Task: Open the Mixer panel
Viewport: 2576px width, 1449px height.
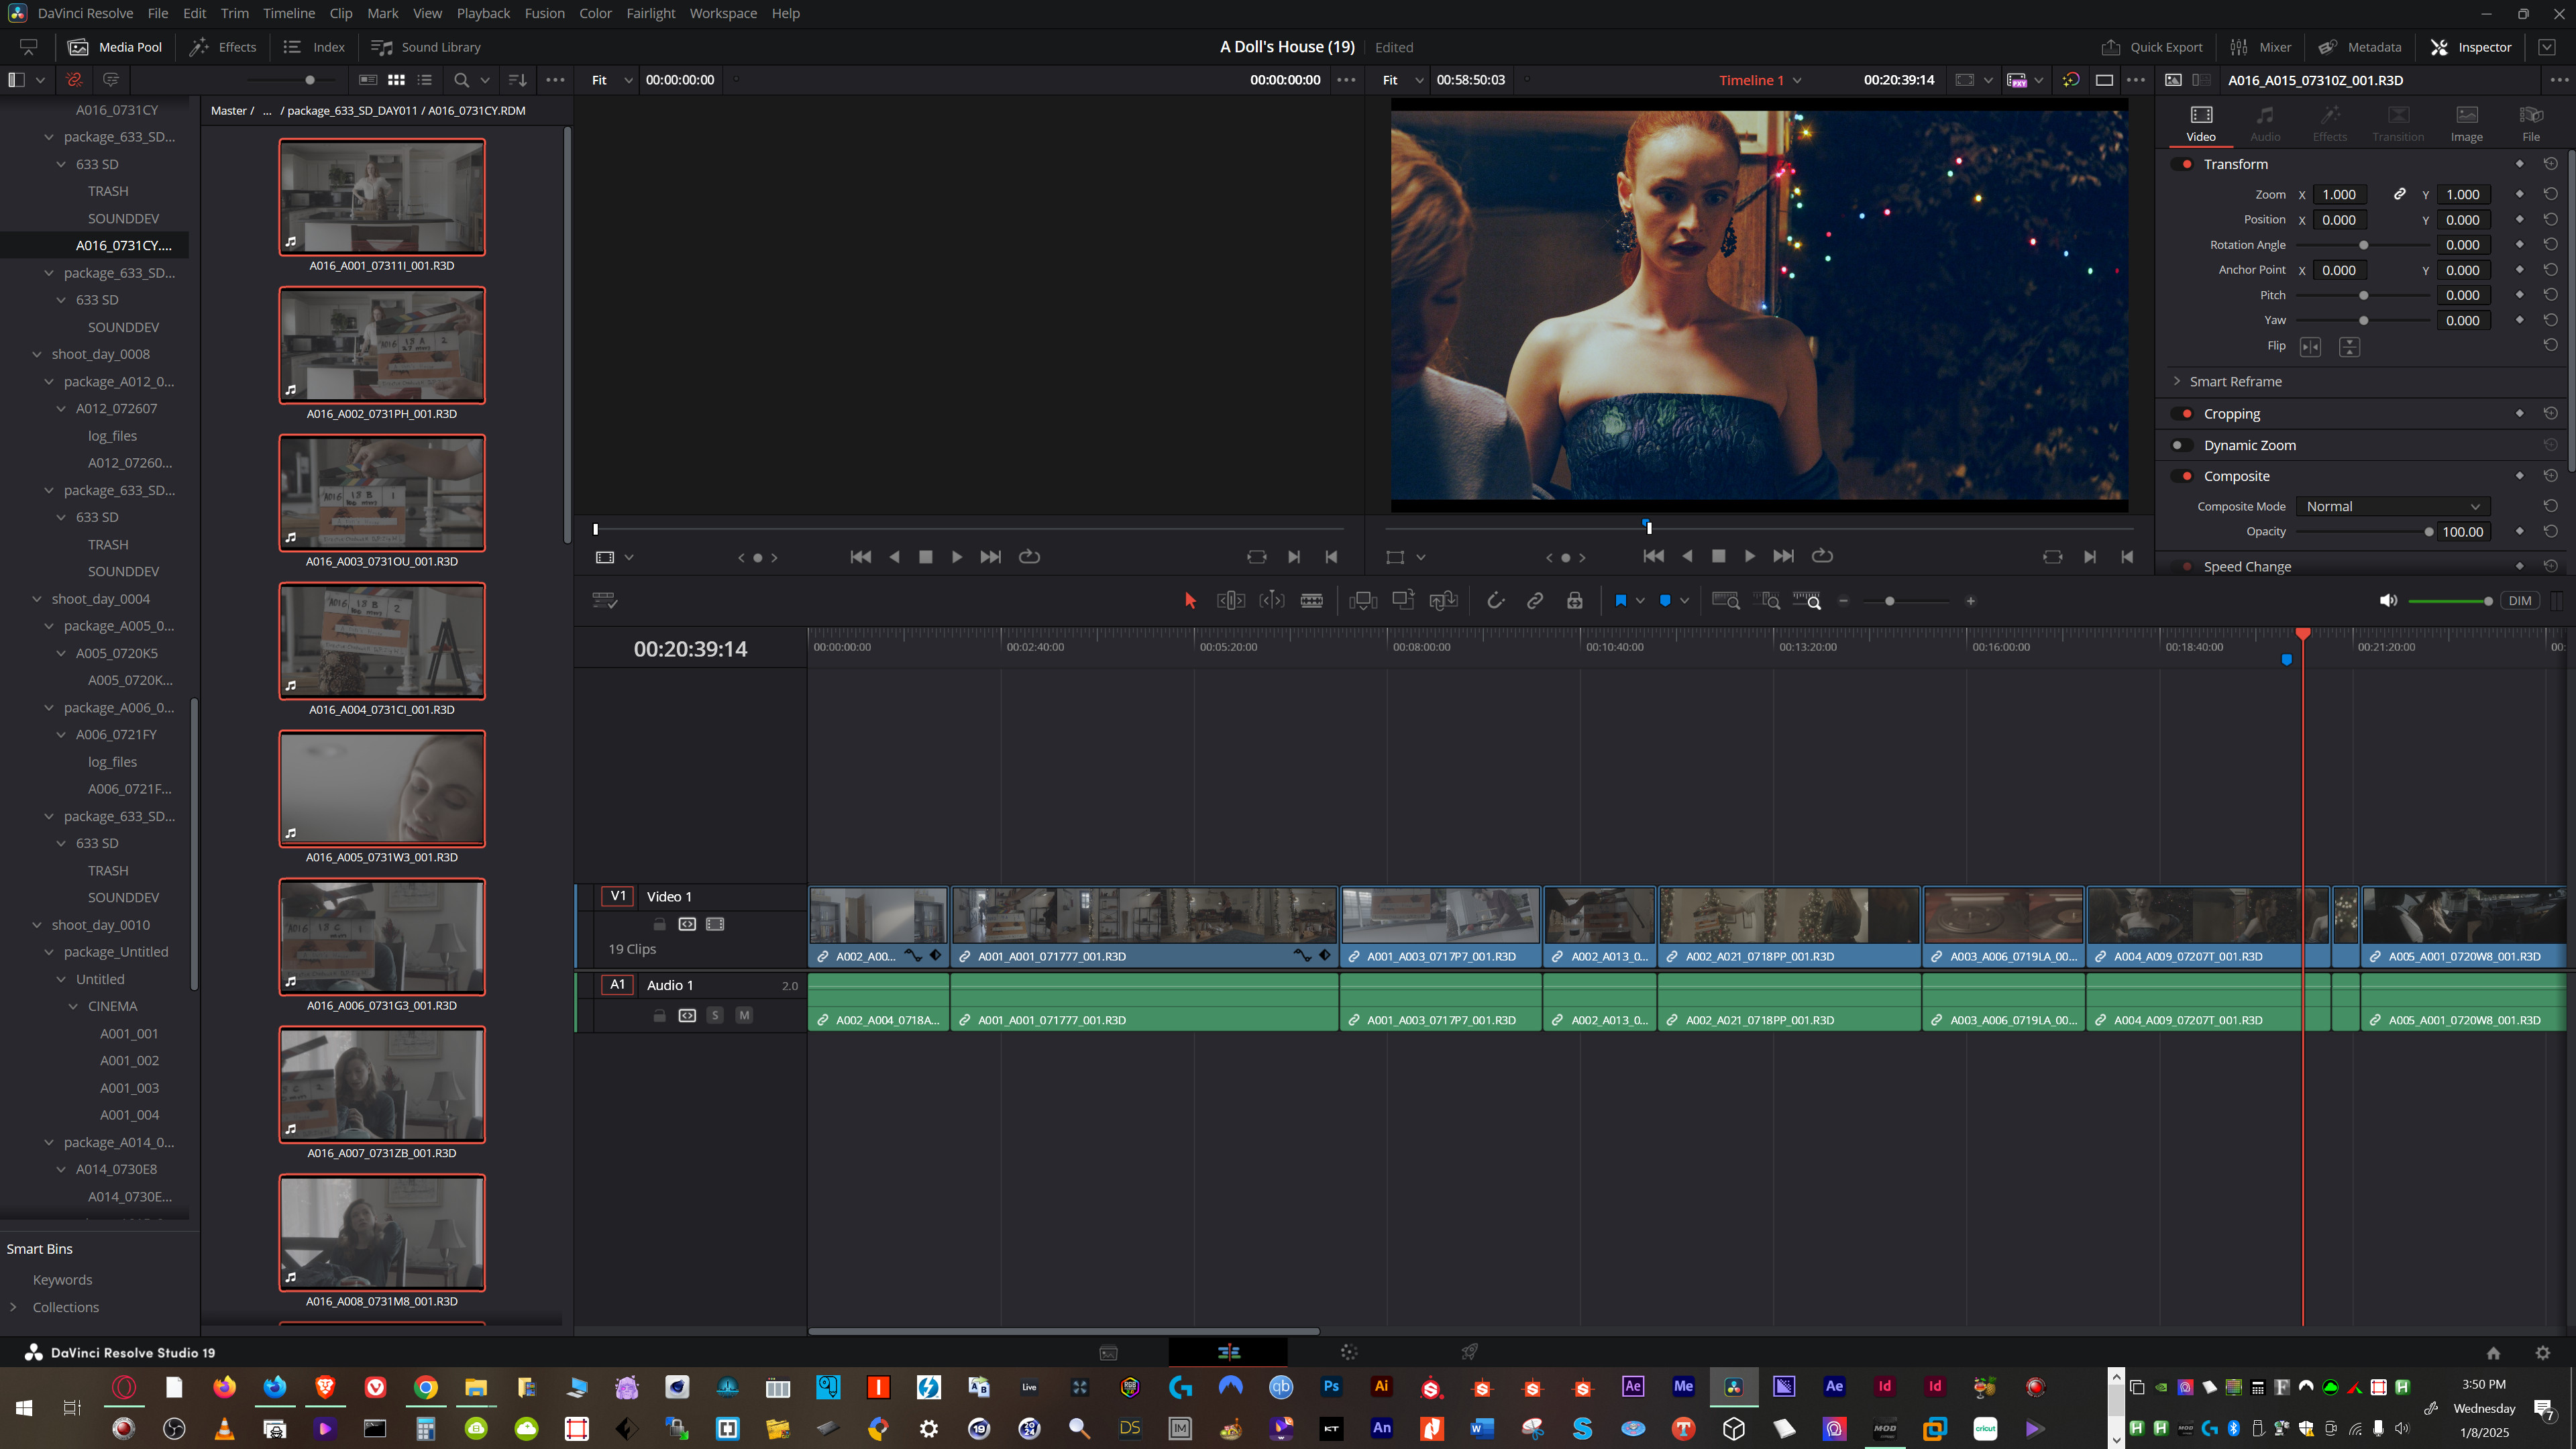Action: [2261, 47]
